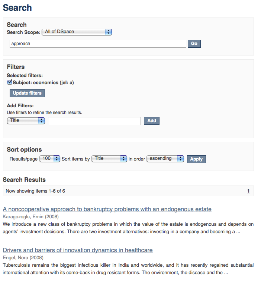Open the ascending order dropdown
Image resolution: width=261 pixels, height=282 pixels.
[165, 159]
